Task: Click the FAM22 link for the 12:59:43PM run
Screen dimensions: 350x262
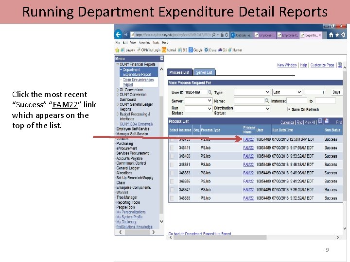Action: tap(248, 139)
